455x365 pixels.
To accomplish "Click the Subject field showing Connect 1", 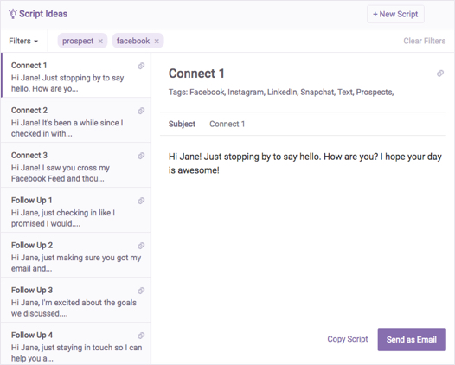I will pos(303,124).
